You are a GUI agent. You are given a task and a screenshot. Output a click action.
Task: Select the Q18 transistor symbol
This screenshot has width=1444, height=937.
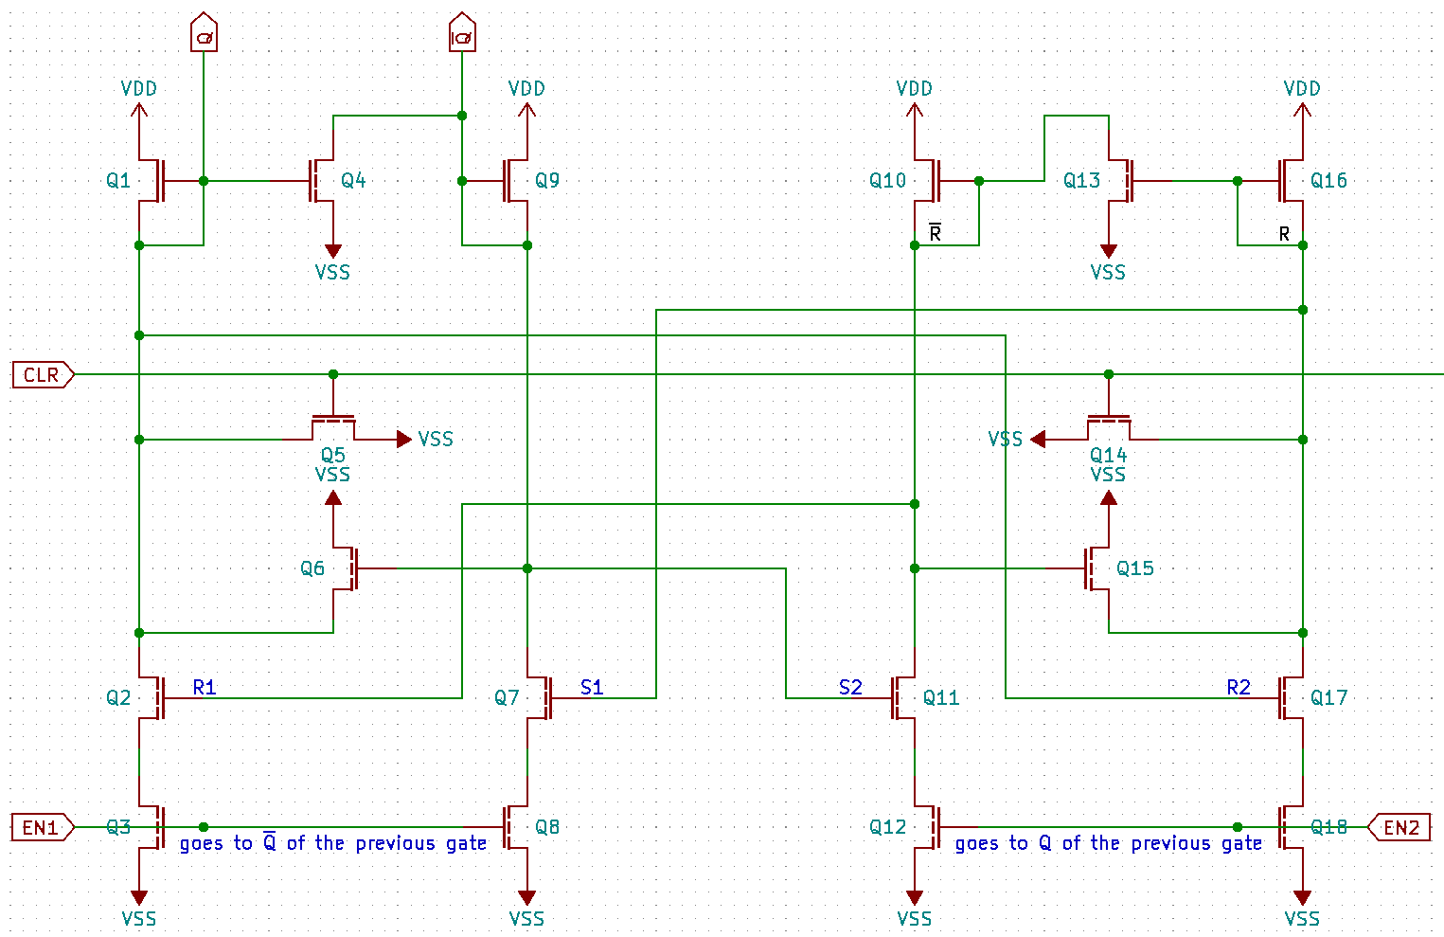1290,827
